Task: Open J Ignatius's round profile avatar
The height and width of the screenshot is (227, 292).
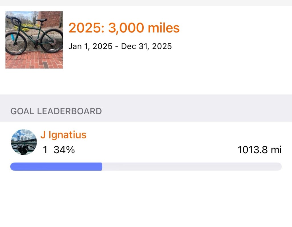Action: coord(24,142)
